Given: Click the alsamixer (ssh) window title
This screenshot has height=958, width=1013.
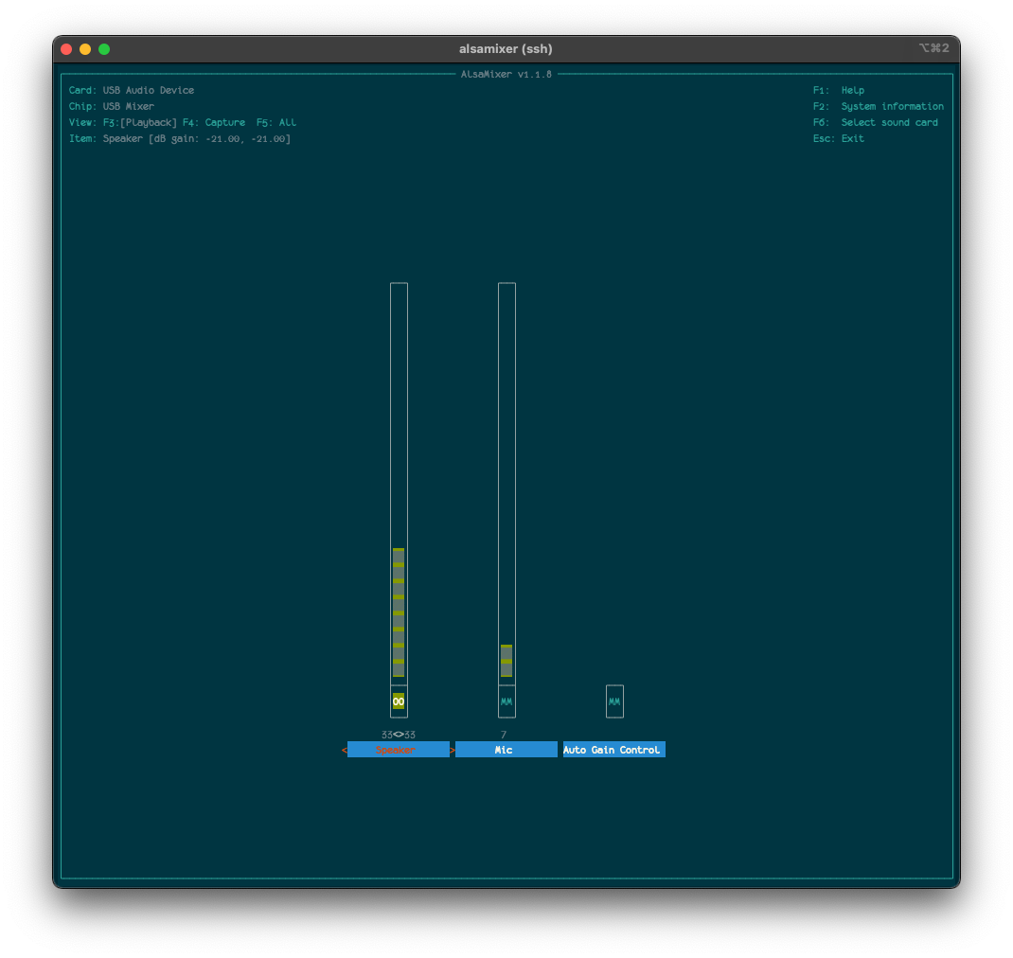Looking at the screenshot, I should coord(506,48).
